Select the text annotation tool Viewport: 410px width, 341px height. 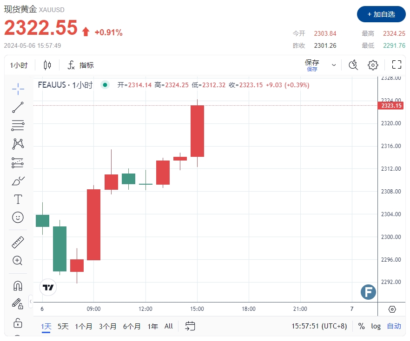[18, 199]
